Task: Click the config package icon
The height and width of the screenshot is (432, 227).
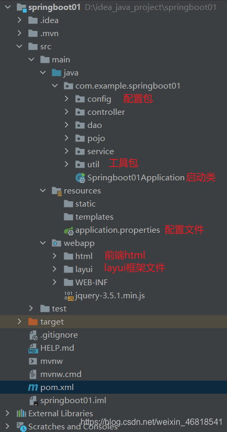Action: pyautogui.click(x=80, y=99)
